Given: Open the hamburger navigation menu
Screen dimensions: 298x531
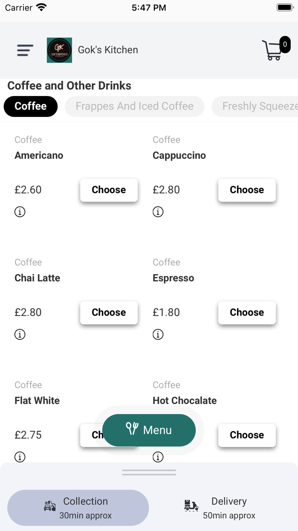Looking at the screenshot, I should click(25, 50).
